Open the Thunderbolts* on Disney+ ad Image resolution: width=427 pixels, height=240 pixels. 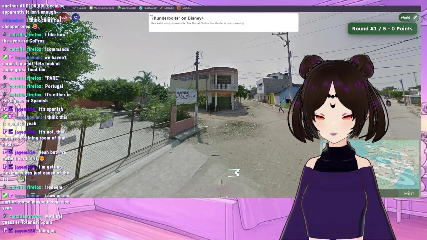tap(178, 18)
